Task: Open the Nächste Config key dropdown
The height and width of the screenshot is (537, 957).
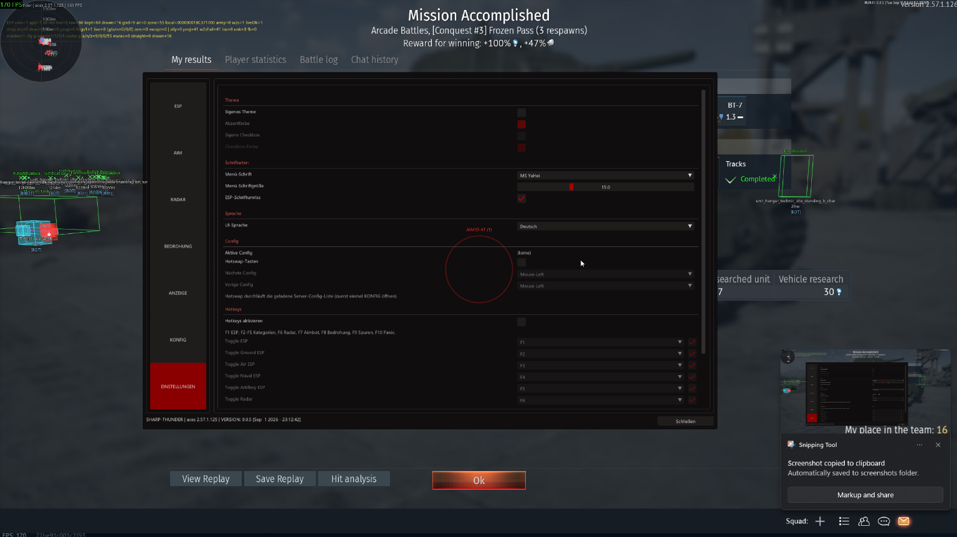Action: click(606, 274)
